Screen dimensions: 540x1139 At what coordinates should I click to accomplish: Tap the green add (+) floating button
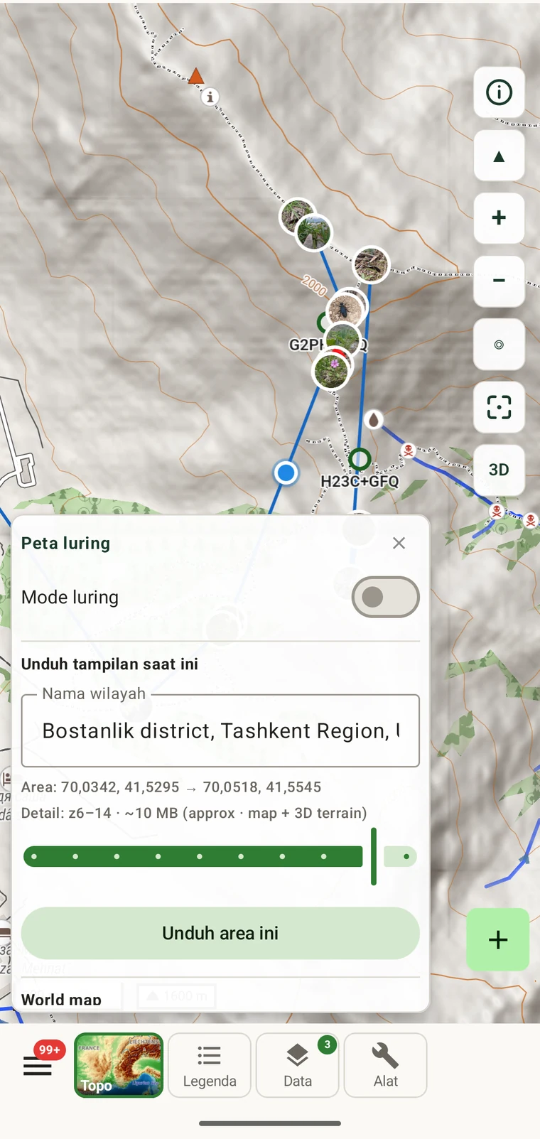pos(498,939)
